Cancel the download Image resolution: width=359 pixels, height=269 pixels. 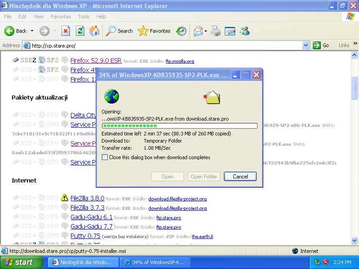click(240, 177)
